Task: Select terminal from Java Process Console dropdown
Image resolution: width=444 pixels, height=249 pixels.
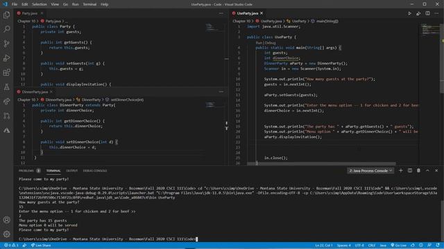Action: [370, 171]
